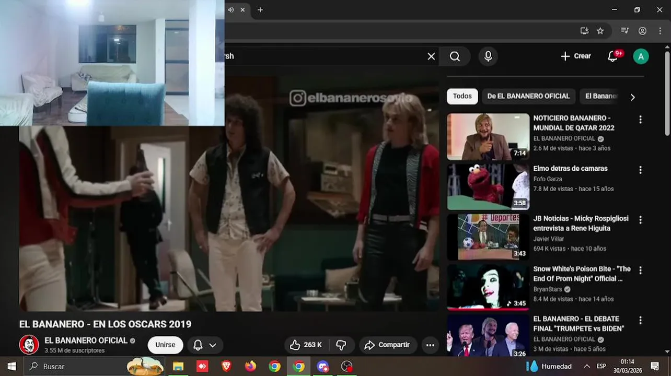Show more filter chips with right arrow

click(x=633, y=97)
